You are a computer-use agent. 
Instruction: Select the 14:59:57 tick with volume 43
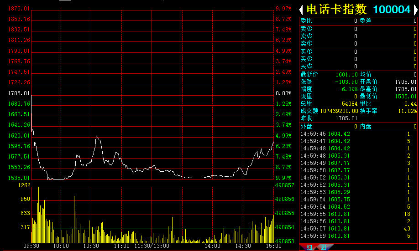point(358,229)
